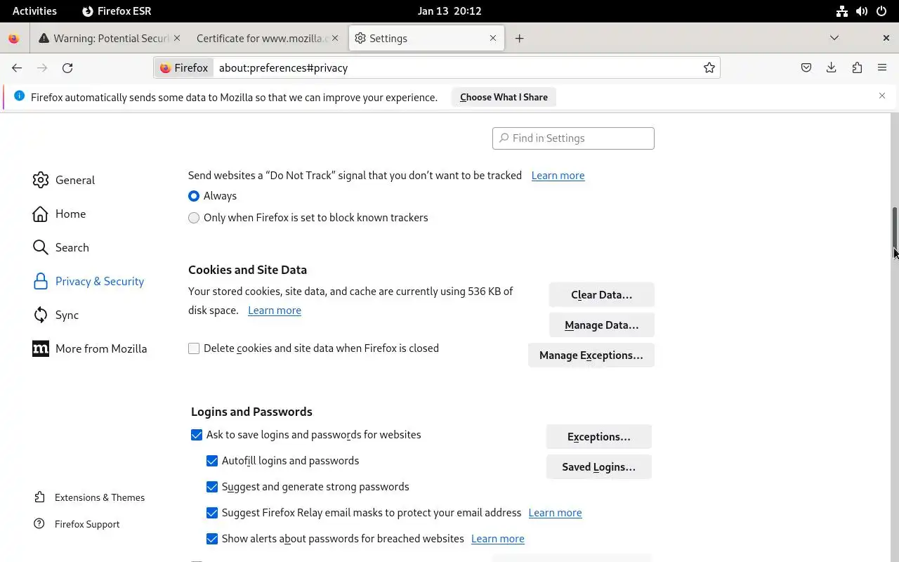Go back to the previous page
Image resolution: width=899 pixels, height=562 pixels.
[17, 67]
